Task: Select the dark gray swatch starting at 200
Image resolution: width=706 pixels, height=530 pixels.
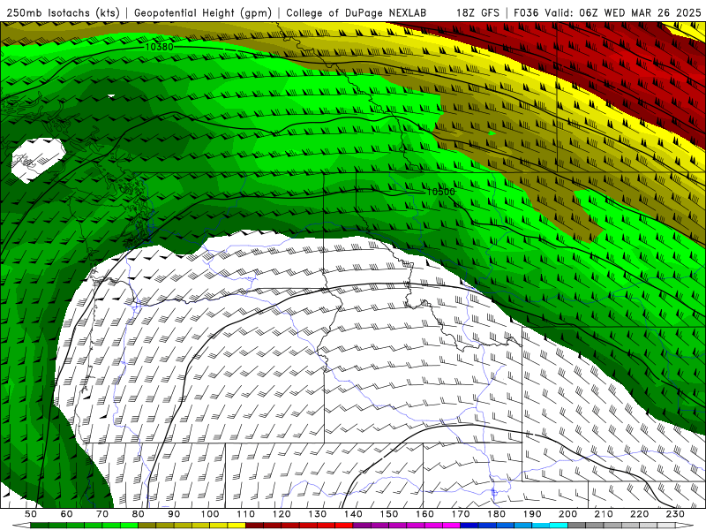Action: pyautogui.click(x=577, y=526)
